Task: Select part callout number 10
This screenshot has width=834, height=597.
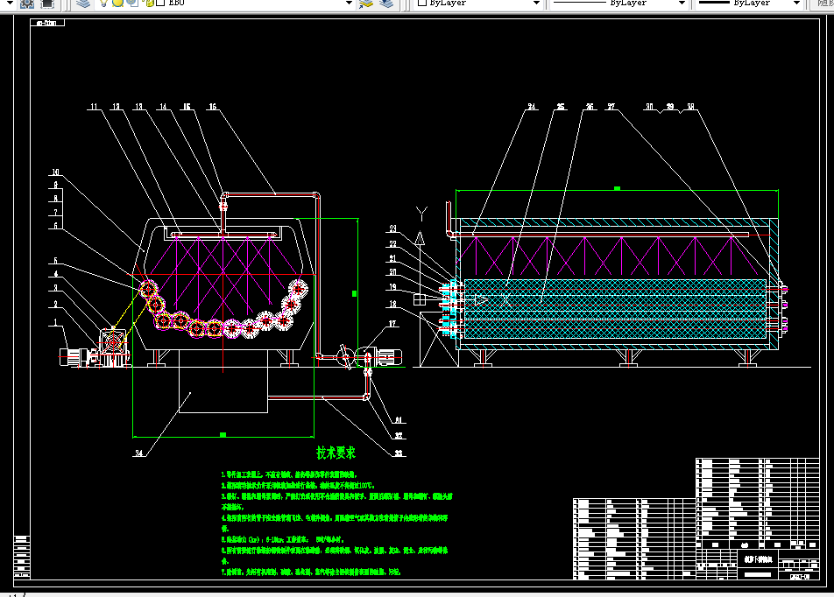Action: point(55,172)
